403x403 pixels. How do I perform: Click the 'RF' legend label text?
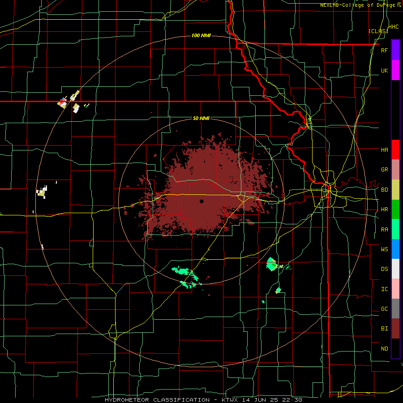pos(384,50)
